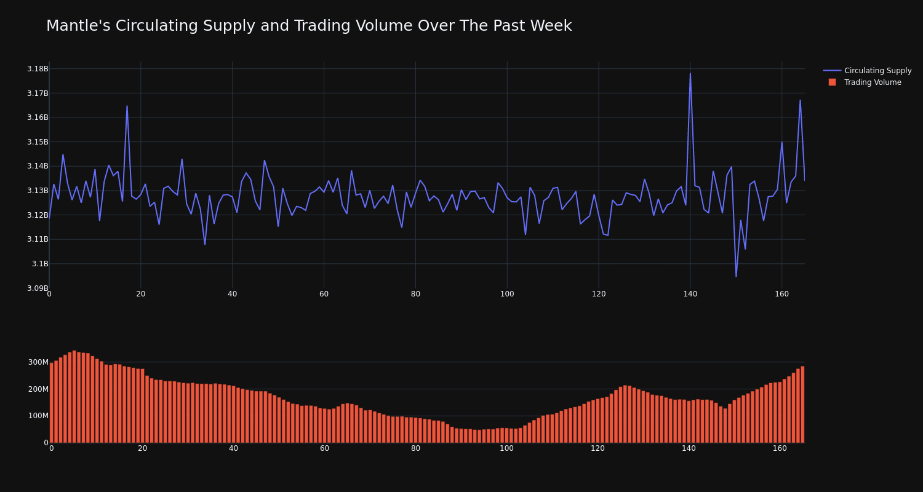This screenshot has width=923, height=492.
Task: Click the red Trading Volume legend square
Action: (x=832, y=82)
